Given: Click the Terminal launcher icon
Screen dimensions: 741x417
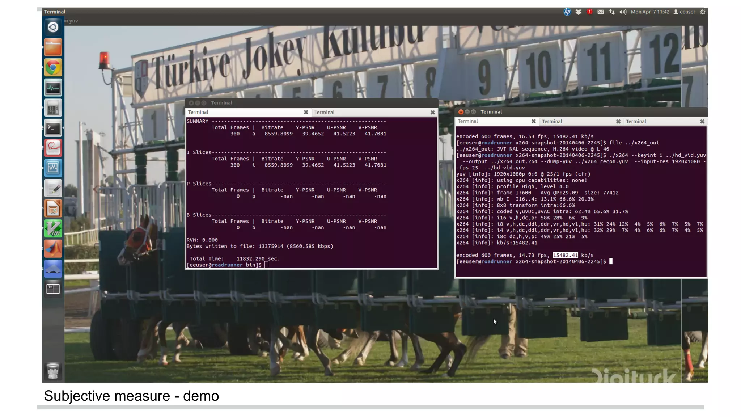Looking at the screenshot, I should [x=53, y=128].
